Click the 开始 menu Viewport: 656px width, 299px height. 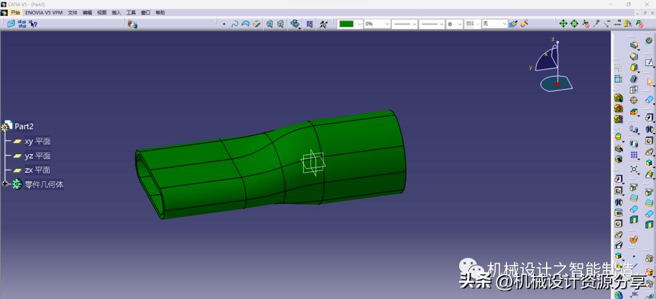(15, 12)
